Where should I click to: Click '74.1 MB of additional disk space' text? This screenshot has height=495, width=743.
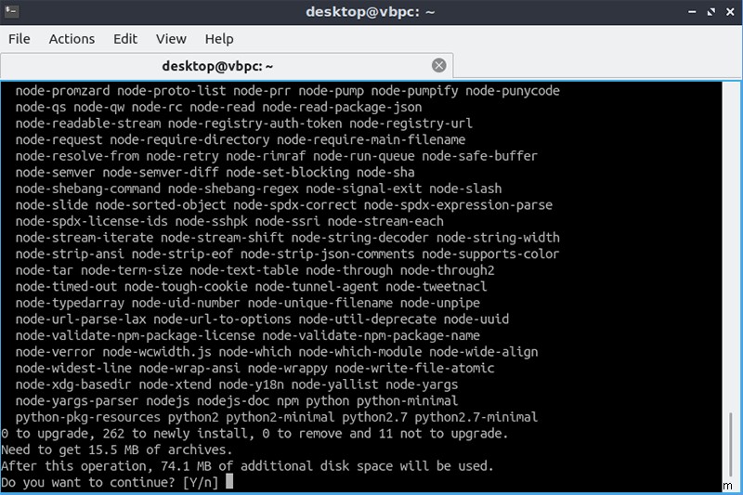click(276, 466)
